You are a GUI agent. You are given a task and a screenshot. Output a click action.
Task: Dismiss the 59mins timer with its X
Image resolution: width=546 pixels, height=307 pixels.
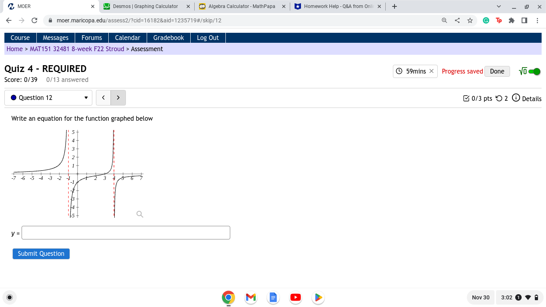(431, 71)
